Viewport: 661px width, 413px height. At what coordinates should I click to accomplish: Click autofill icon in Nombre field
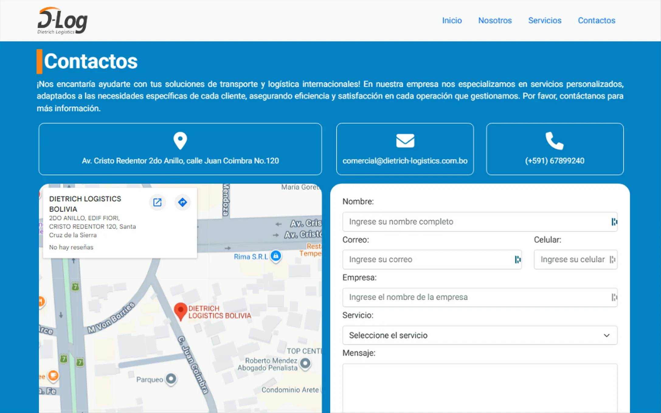[614, 222]
